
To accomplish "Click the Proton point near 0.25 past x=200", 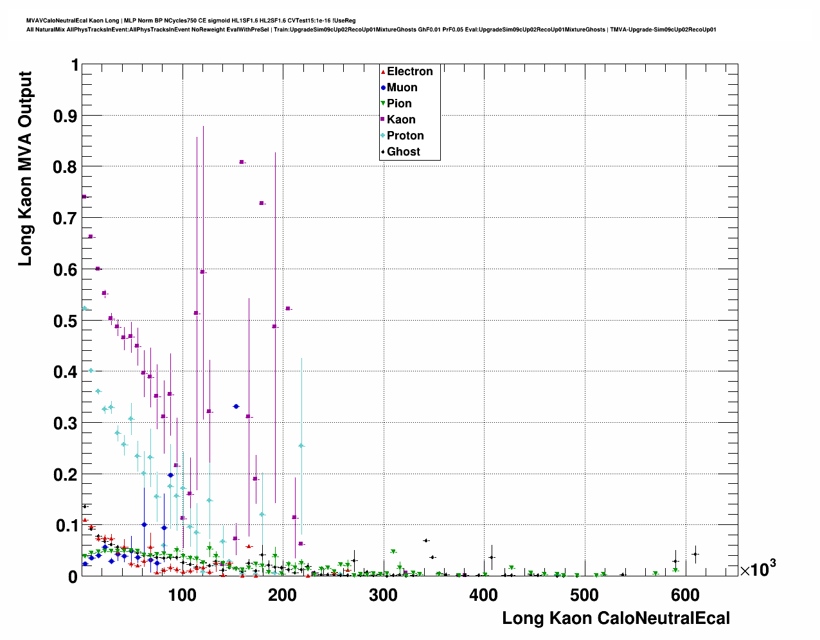I will [301, 445].
